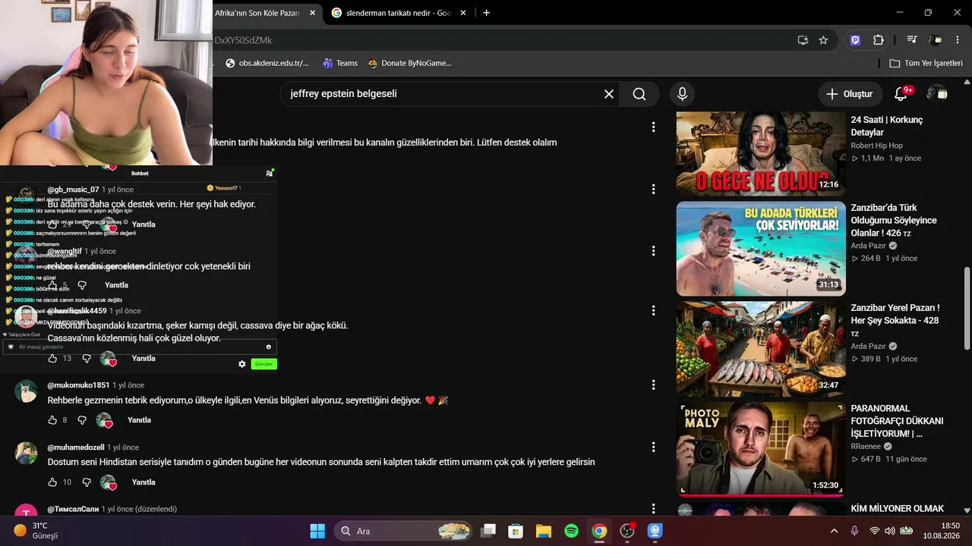This screenshot has height=546, width=972.
Task: Reply to the @mukomuko1851 comment with Yanıtla
Action: click(x=139, y=420)
